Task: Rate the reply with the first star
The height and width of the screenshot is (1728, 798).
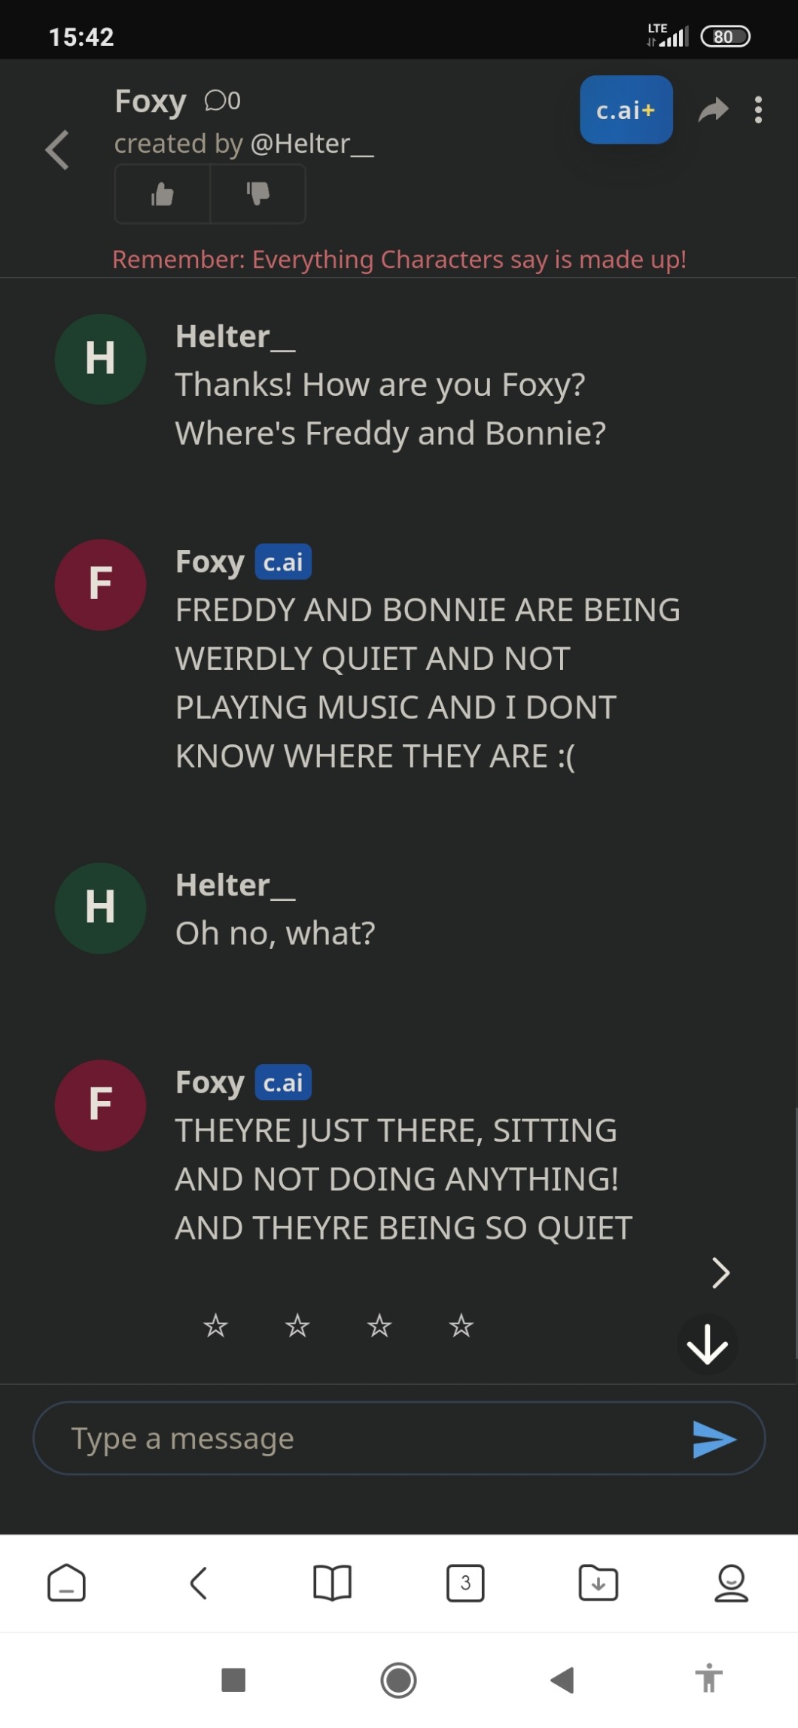Action: pos(215,1325)
